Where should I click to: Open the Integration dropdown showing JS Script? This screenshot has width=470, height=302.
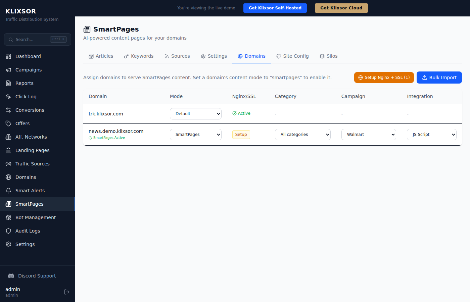[x=431, y=134]
